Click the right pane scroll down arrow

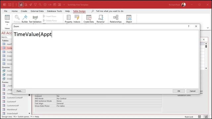click(206, 68)
